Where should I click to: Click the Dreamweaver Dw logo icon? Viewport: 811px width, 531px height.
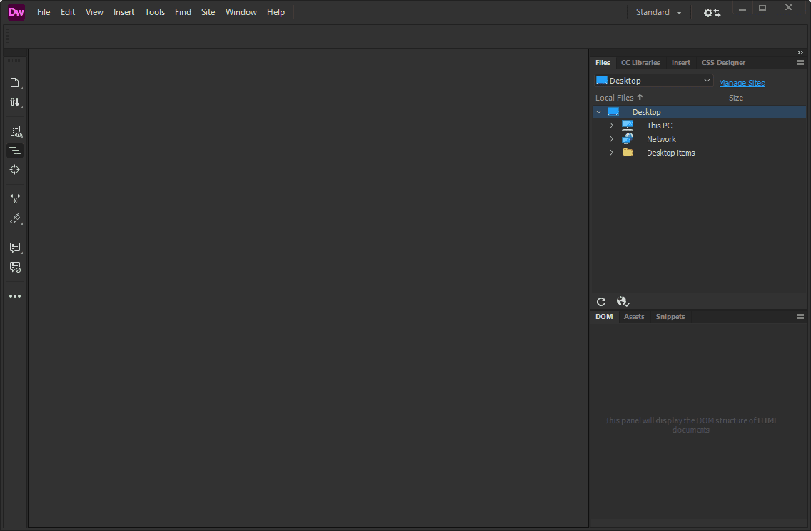(16, 12)
